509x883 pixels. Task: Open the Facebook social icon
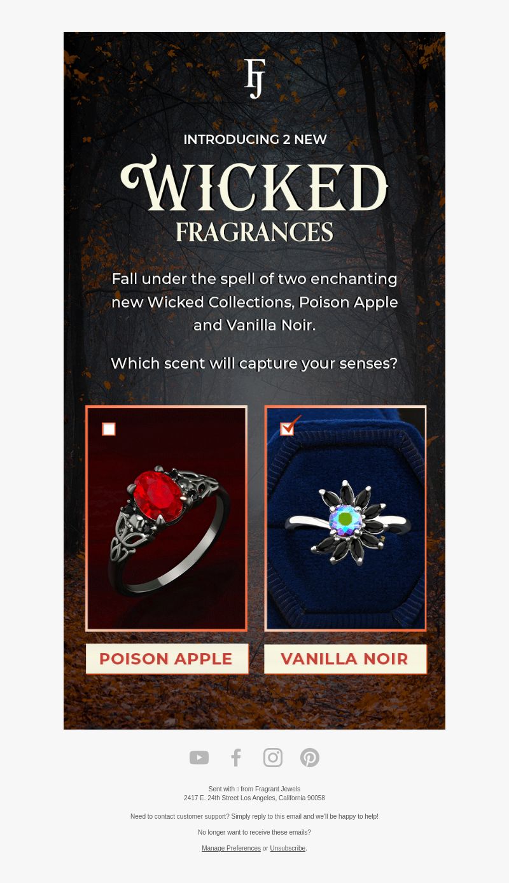pos(236,758)
